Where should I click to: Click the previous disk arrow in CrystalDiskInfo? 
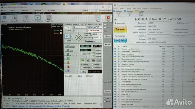(116, 19)
